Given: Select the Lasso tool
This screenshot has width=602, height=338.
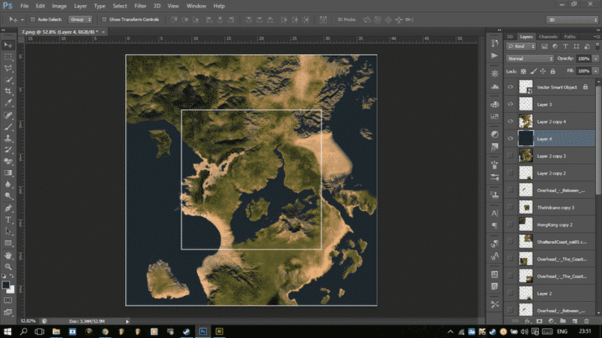Looking at the screenshot, I should [8, 67].
